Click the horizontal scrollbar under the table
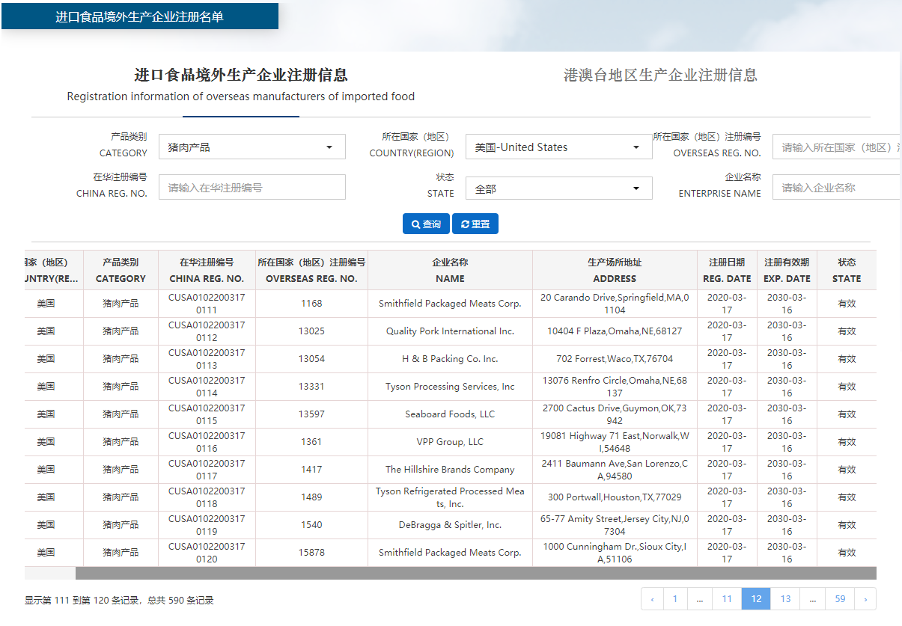This screenshot has width=902, height=626. tap(475, 574)
